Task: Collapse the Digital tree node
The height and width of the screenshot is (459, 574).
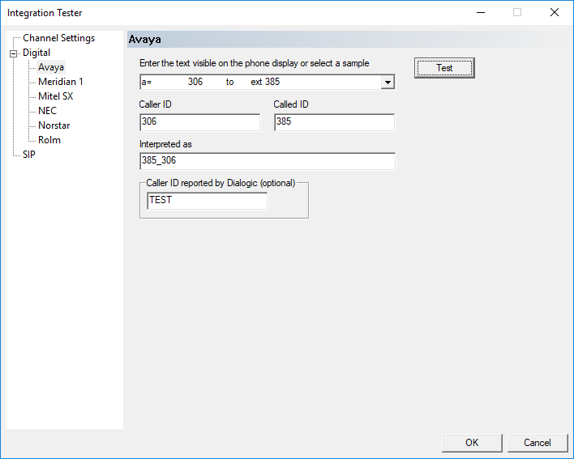Action: coord(13,53)
